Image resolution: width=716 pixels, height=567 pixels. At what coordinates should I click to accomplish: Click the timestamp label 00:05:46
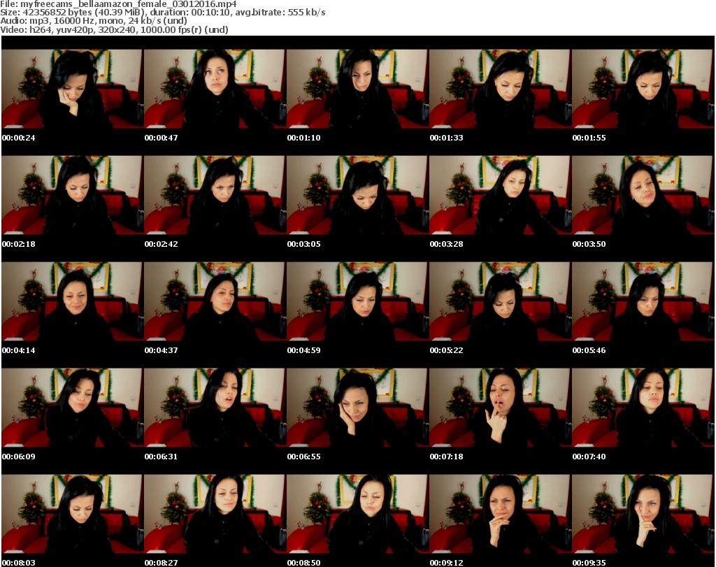tap(589, 350)
